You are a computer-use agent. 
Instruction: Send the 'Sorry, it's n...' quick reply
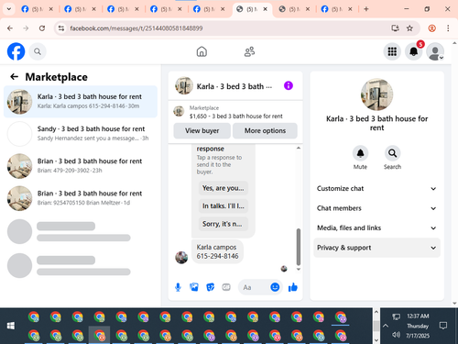pyautogui.click(x=224, y=224)
